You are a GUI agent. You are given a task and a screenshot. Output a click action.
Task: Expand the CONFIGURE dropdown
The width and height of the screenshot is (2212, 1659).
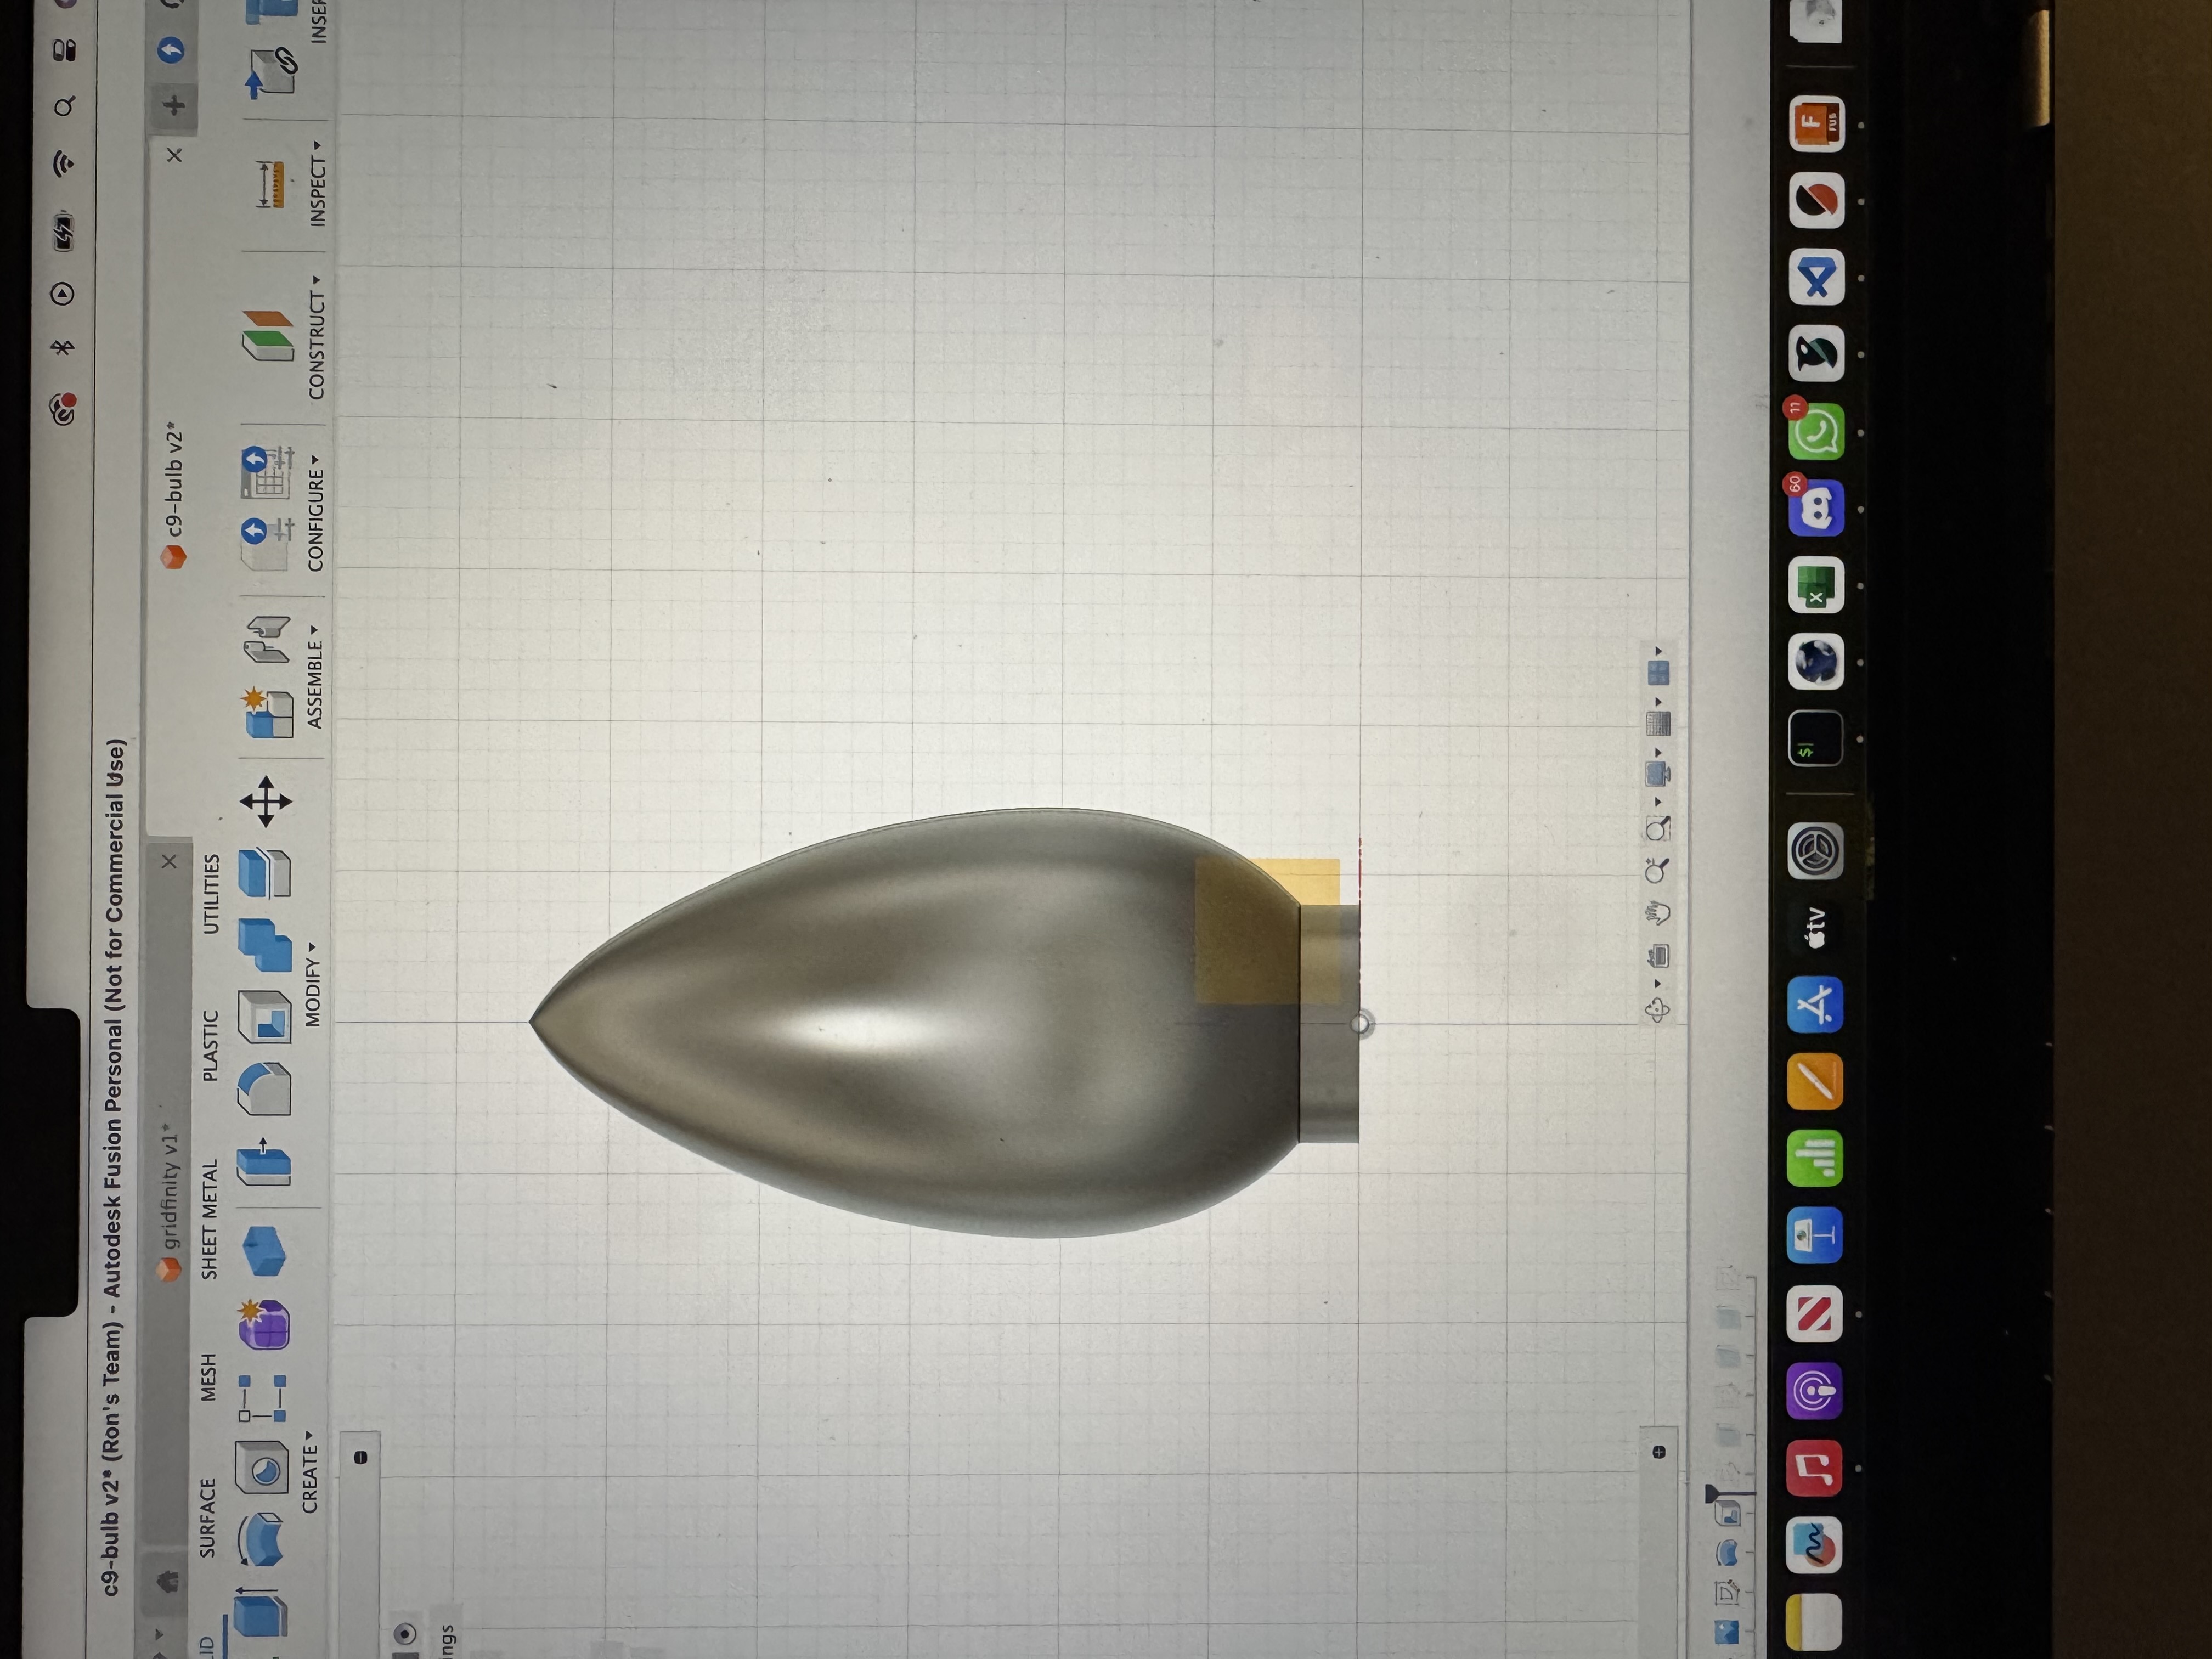(316, 513)
